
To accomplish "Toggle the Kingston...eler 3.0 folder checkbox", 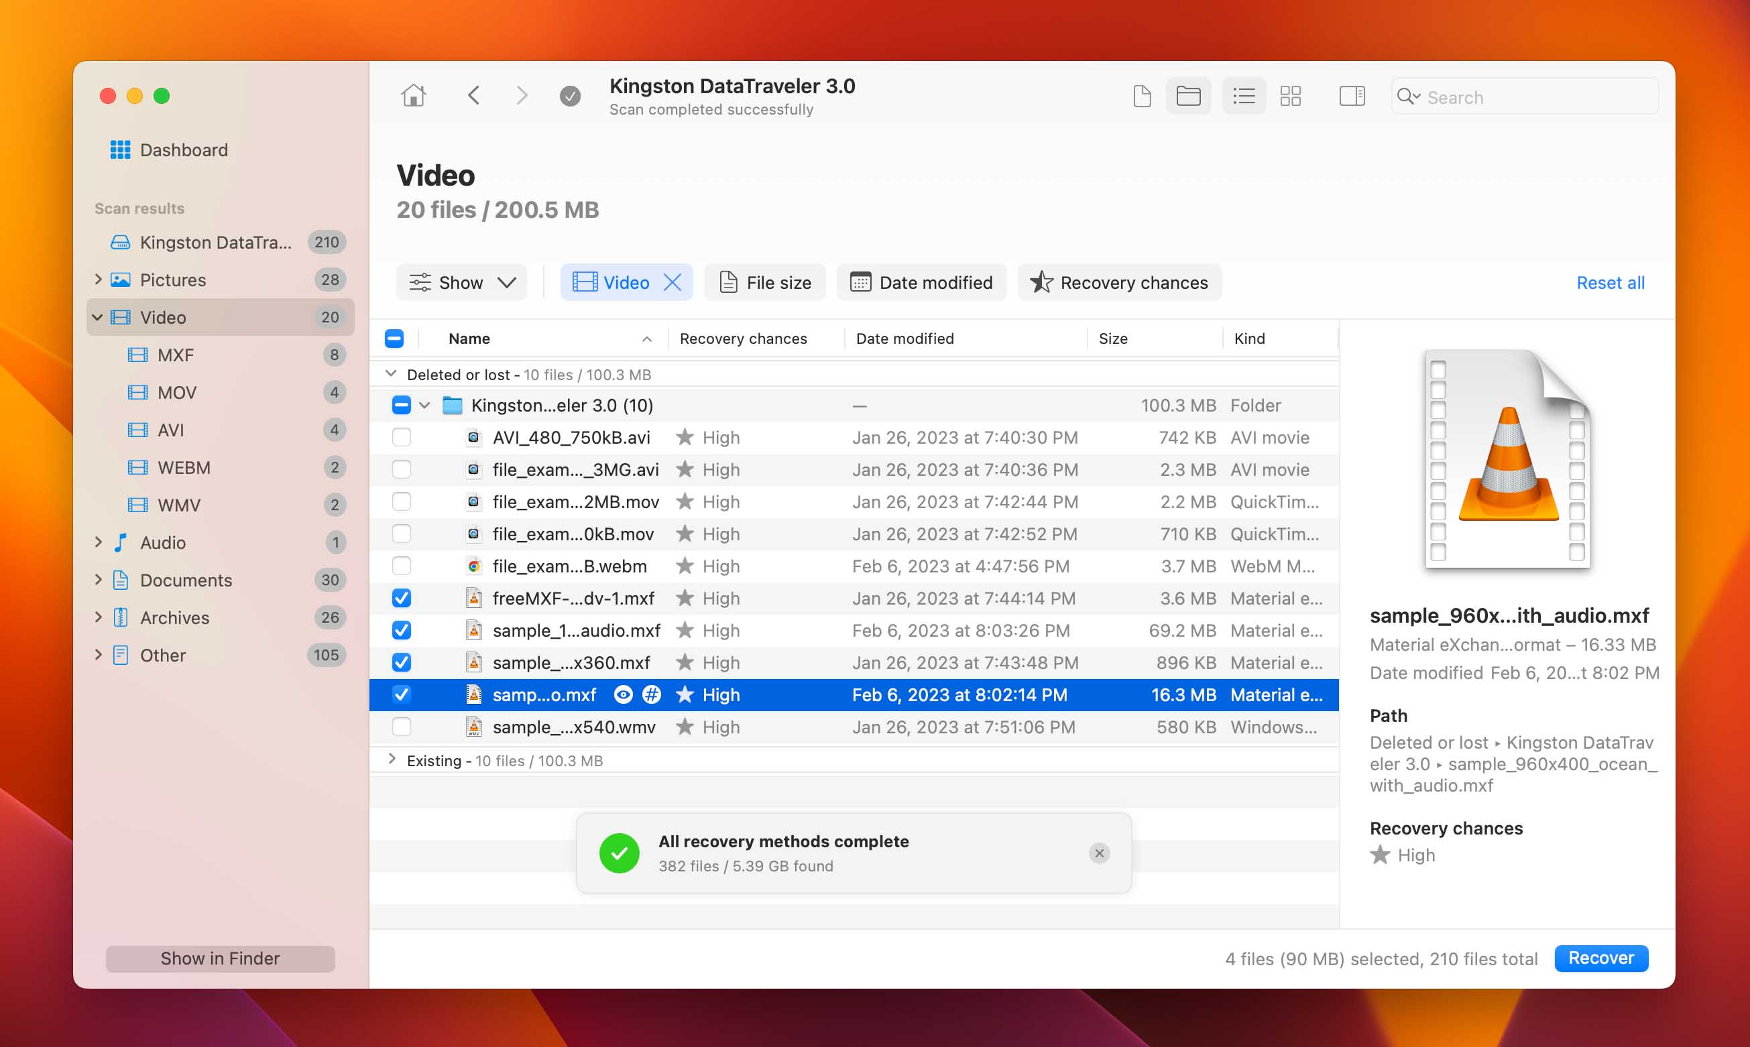I will coord(402,405).
